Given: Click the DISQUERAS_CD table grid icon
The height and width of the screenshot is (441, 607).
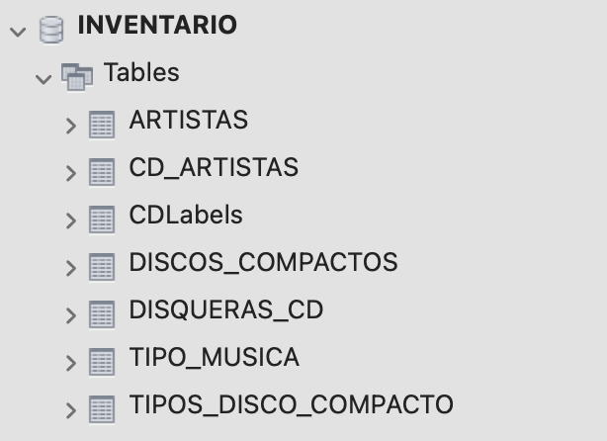Looking at the screenshot, I should (102, 313).
